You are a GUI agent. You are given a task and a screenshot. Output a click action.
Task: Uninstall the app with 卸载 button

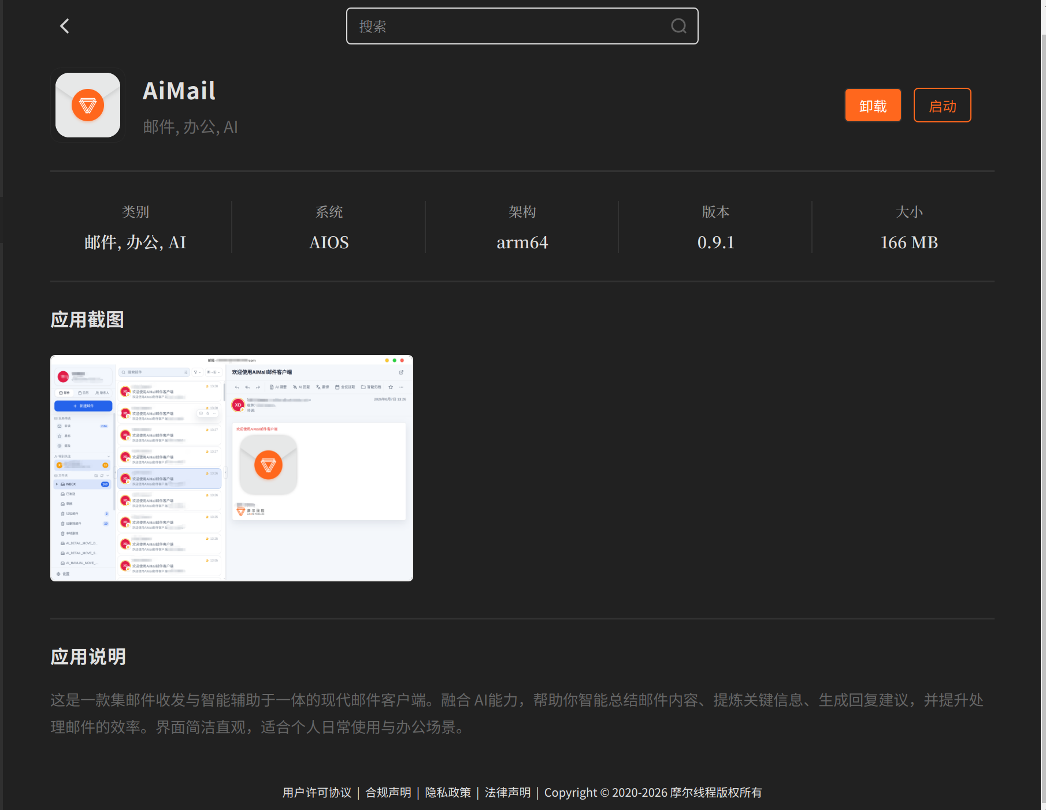pyautogui.click(x=873, y=105)
